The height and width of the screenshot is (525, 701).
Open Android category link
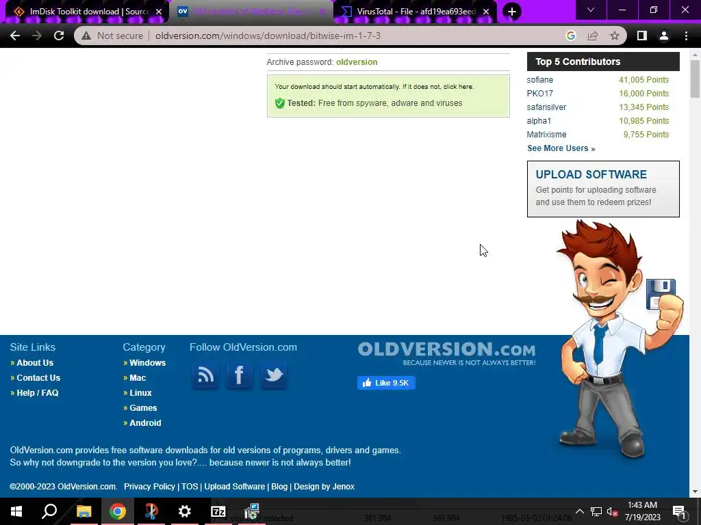click(x=145, y=422)
